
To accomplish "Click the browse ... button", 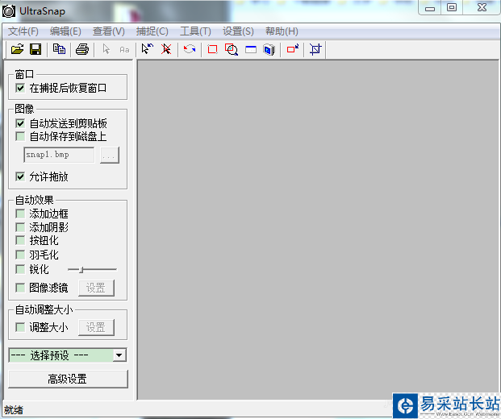I will click(110, 155).
